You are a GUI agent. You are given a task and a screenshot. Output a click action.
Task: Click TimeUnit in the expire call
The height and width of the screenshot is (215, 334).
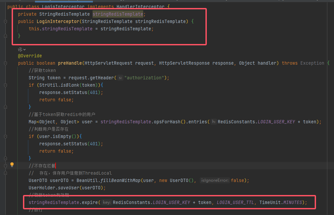click(270, 202)
